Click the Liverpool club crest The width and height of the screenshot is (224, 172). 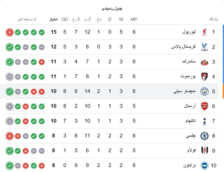pyautogui.click(x=205, y=32)
